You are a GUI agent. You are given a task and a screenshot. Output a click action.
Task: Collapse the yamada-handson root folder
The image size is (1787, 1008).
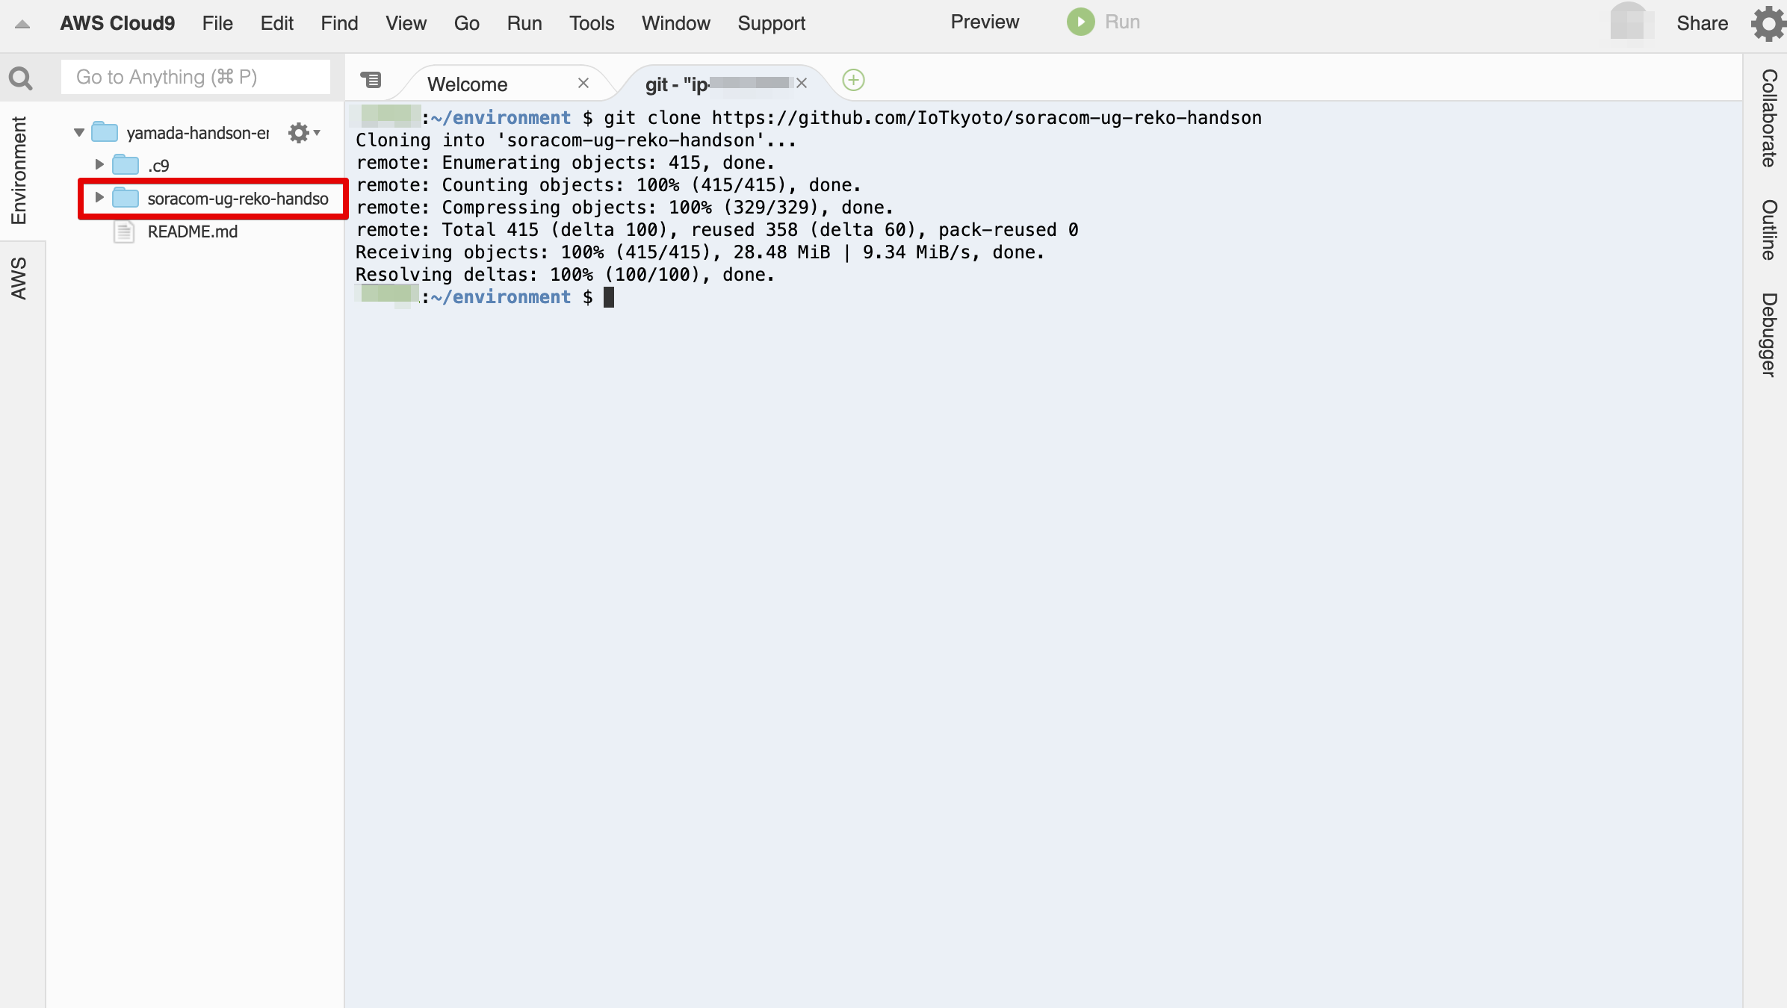(x=79, y=133)
